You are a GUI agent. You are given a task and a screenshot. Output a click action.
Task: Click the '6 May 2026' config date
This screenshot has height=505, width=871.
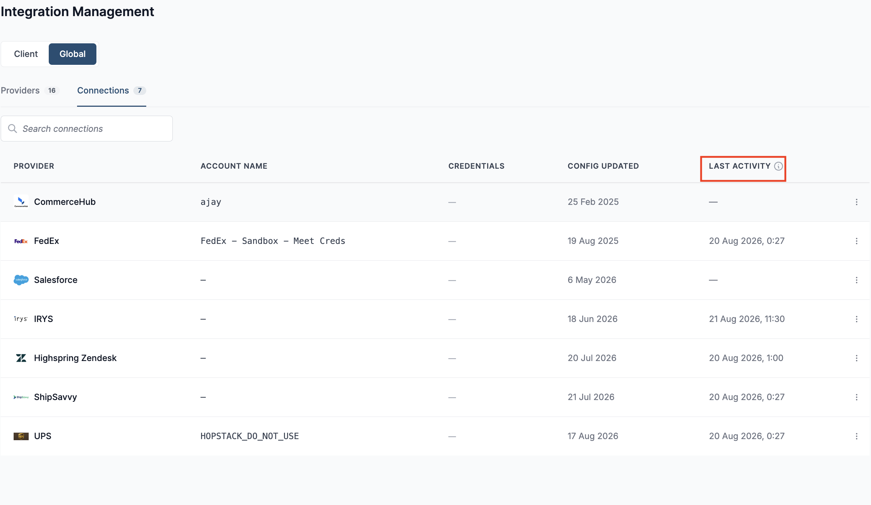point(592,280)
